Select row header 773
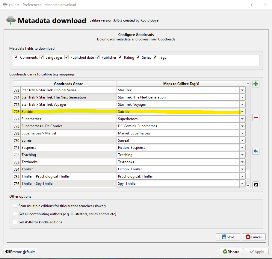Screen dimensions: 272x259 click(x=17, y=90)
